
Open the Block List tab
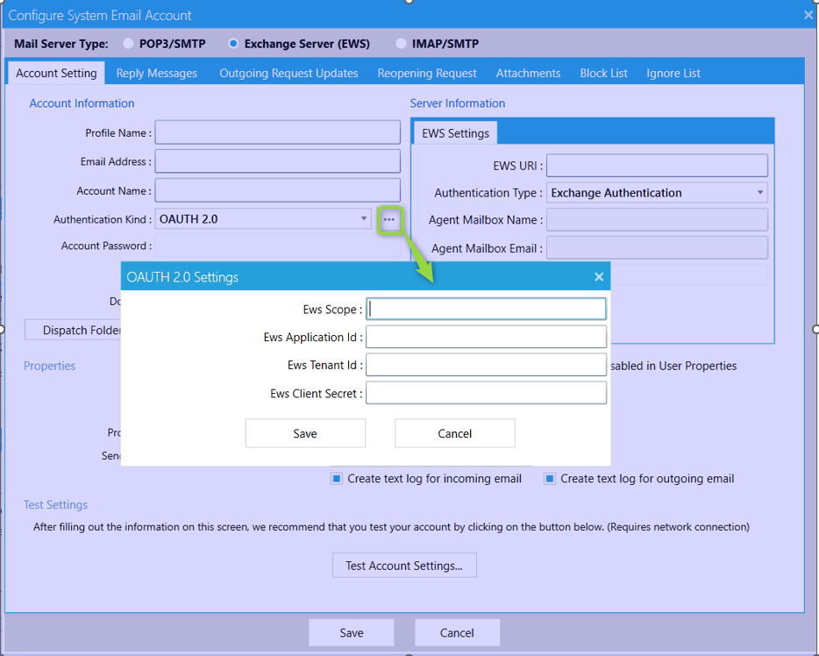(x=603, y=73)
